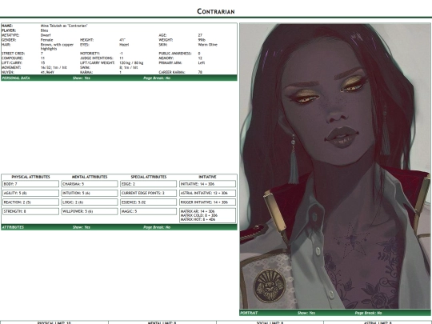Click the gender value Female
This screenshot has width=432, height=324.
tap(46, 40)
